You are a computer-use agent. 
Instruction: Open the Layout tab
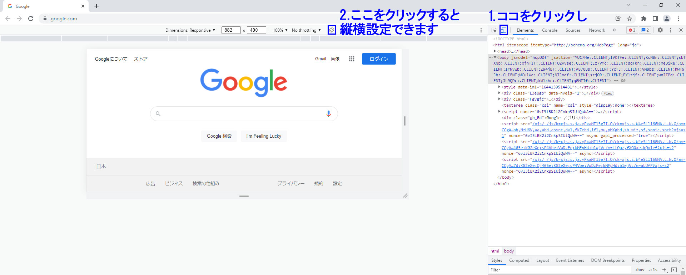[543, 260]
